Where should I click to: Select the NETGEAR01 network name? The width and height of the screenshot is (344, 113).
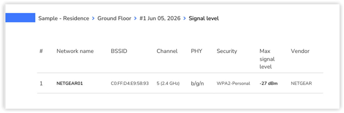[x=70, y=83]
